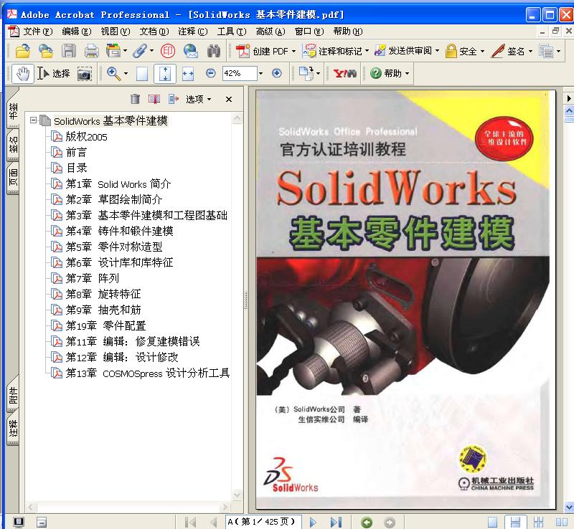Screen dimensions: 574x529
Task: Open the zoom percentage dropdown arrow
Action: coord(260,73)
